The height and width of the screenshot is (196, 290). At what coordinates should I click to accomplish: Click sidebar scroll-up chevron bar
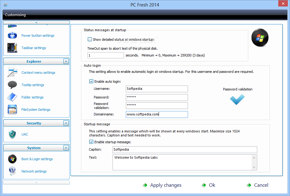(36, 23)
